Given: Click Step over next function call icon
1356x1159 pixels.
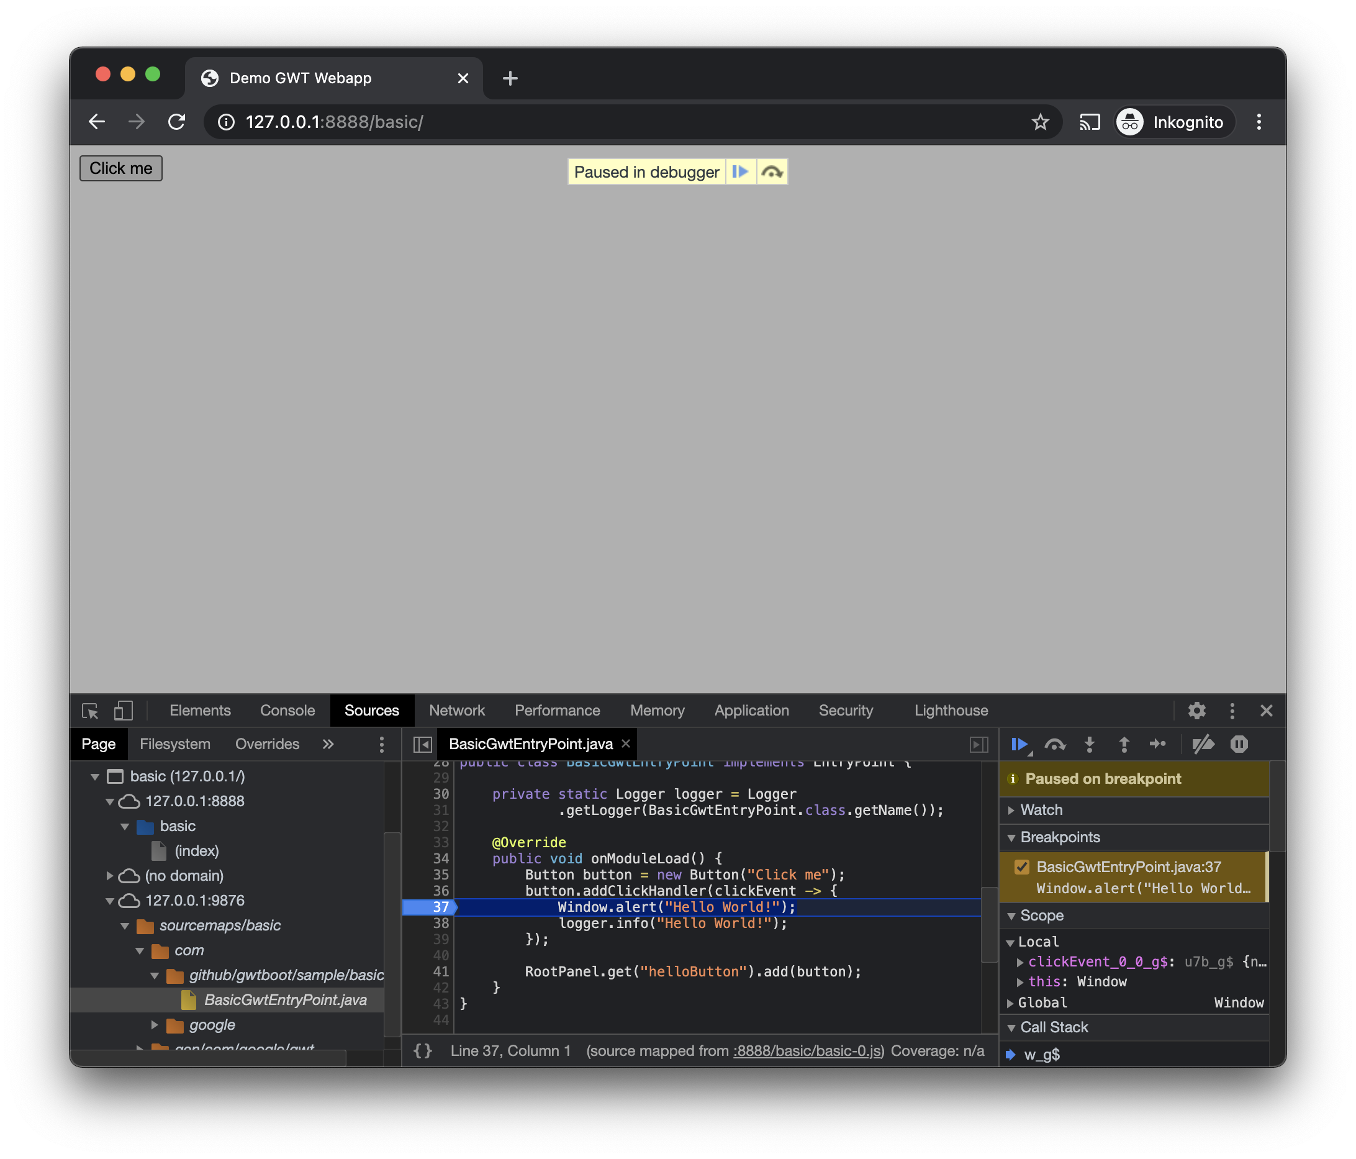Looking at the screenshot, I should 1054,744.
